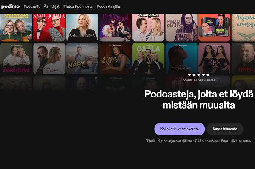The width and height of the screenshot is (255, 169).
Task: Open the Sami & Jorma podcast cover
Action: [49, 28]
